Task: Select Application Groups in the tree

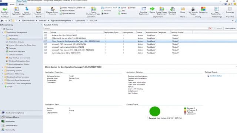Action: coord(16,42)
